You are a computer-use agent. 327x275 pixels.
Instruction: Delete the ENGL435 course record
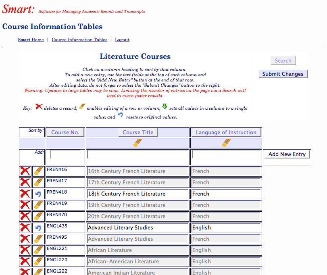(25, 228)
